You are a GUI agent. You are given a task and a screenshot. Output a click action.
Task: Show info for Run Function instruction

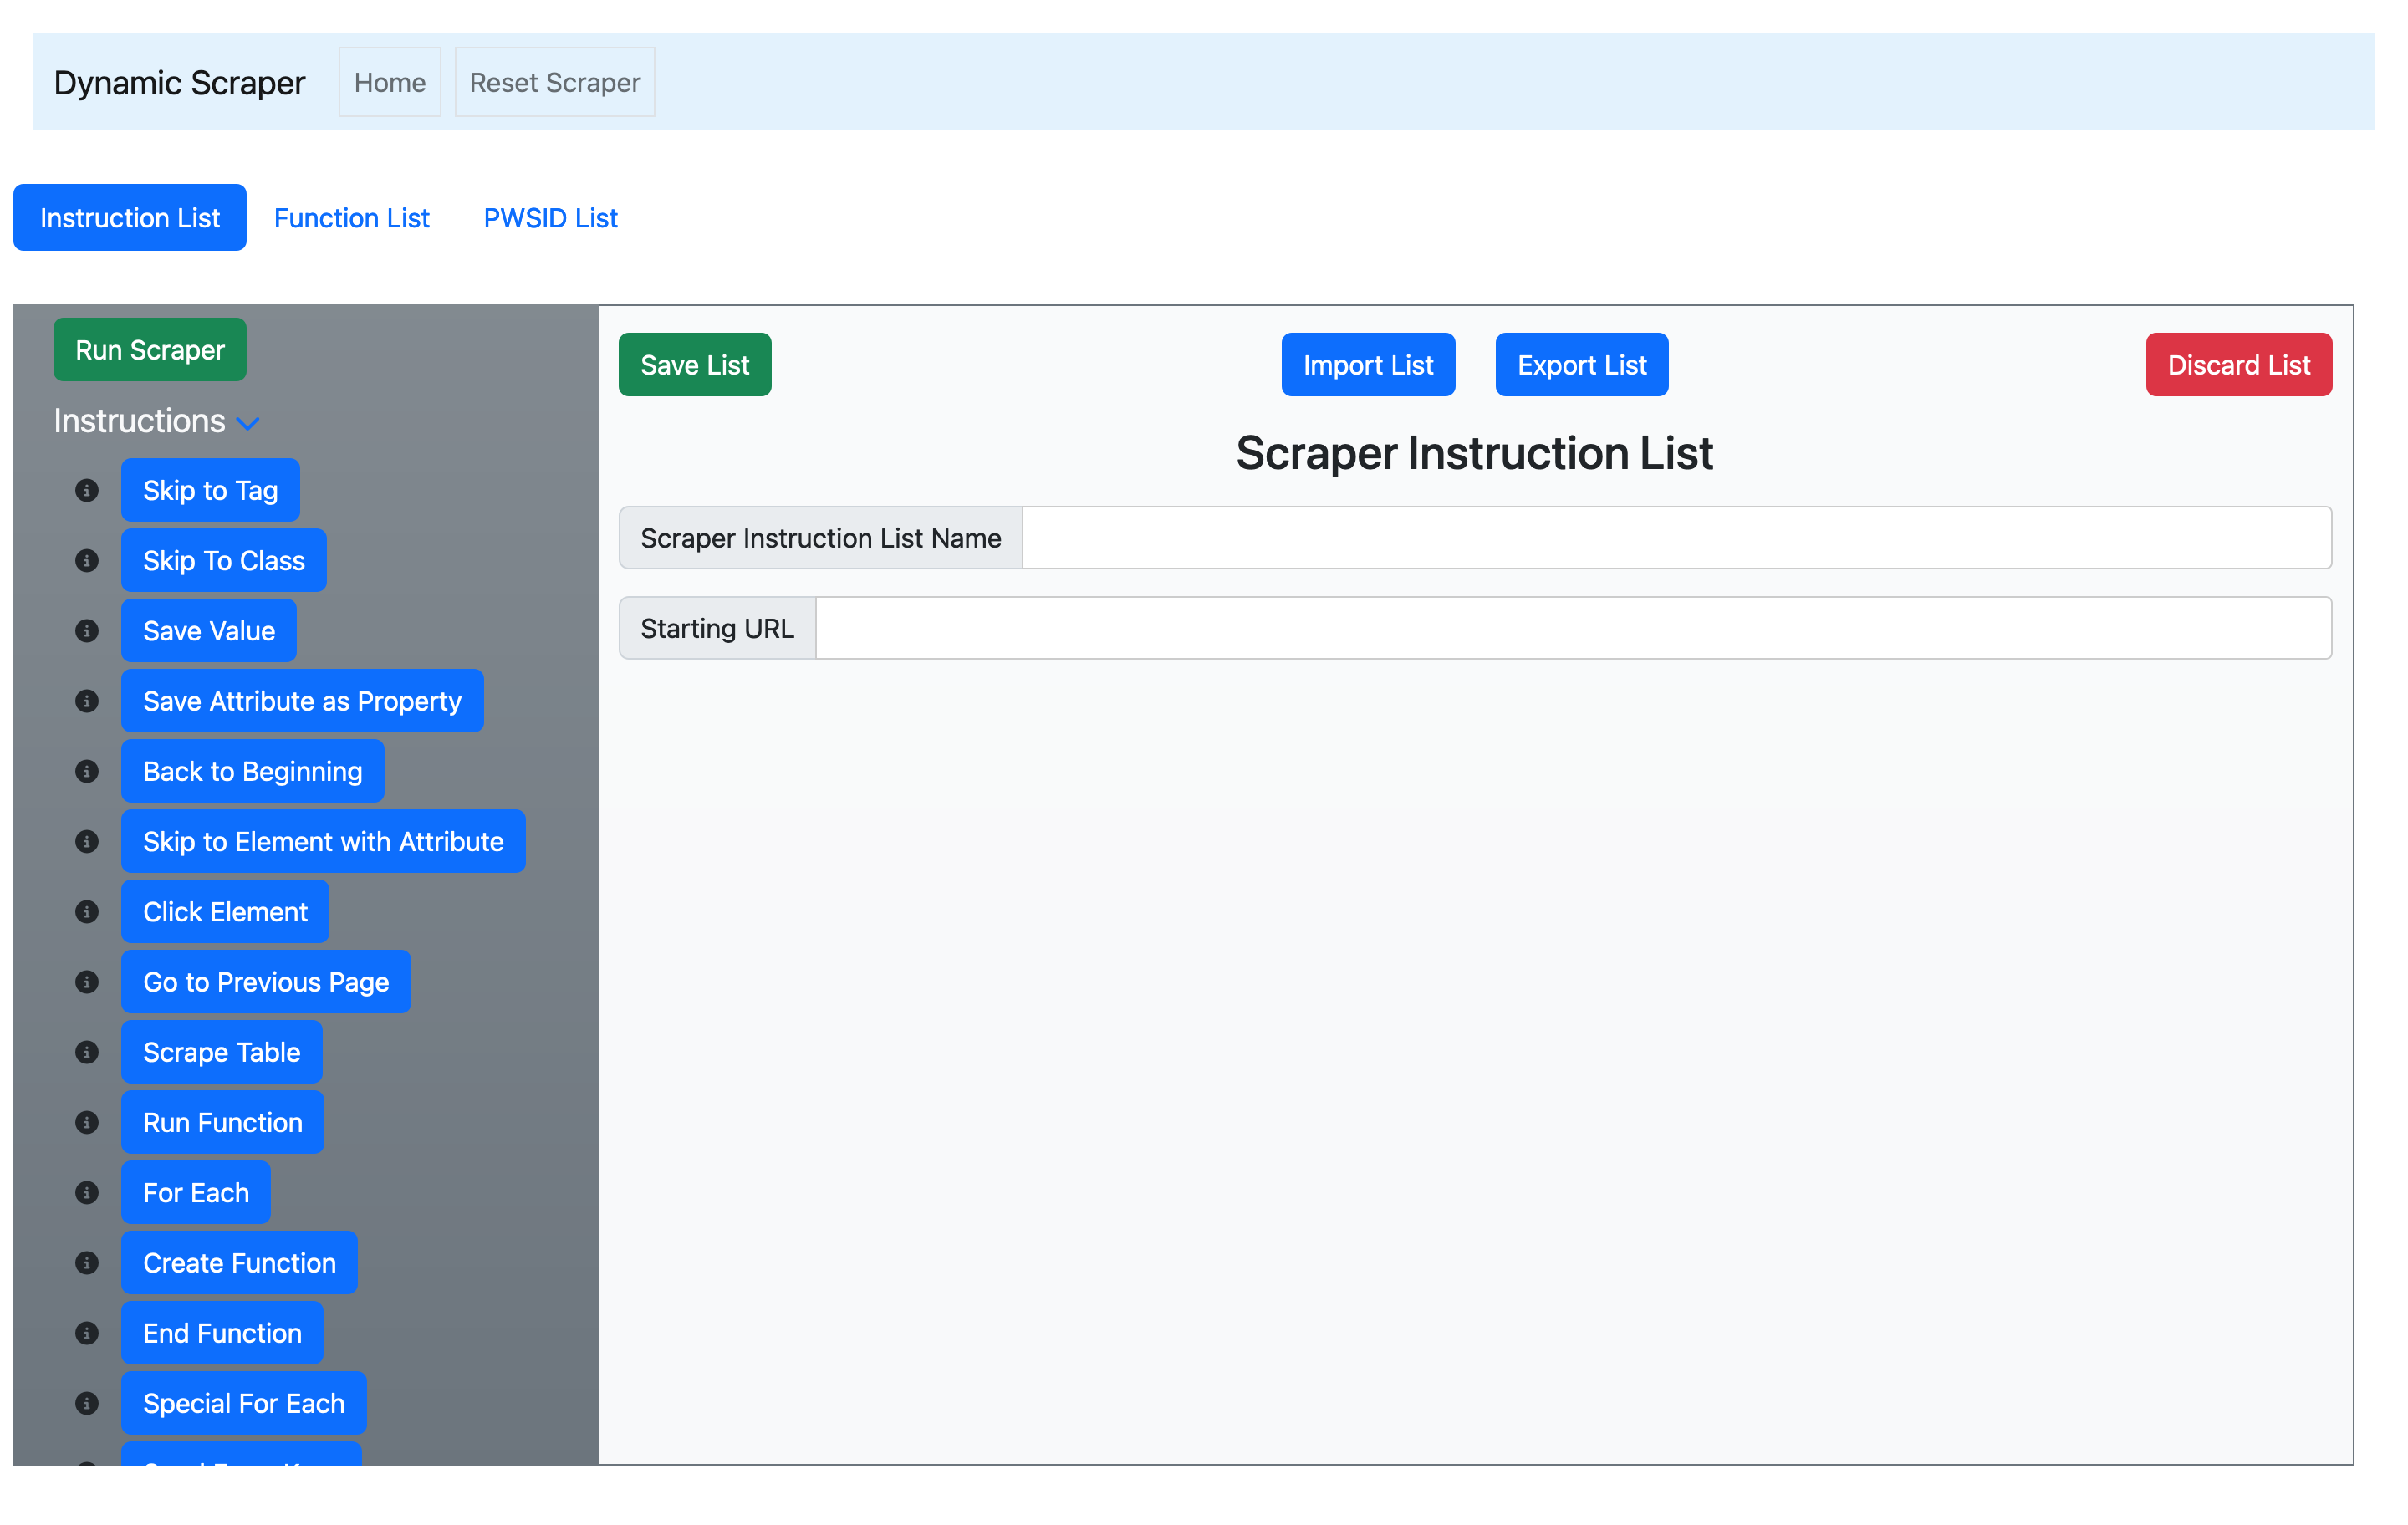87,1122
